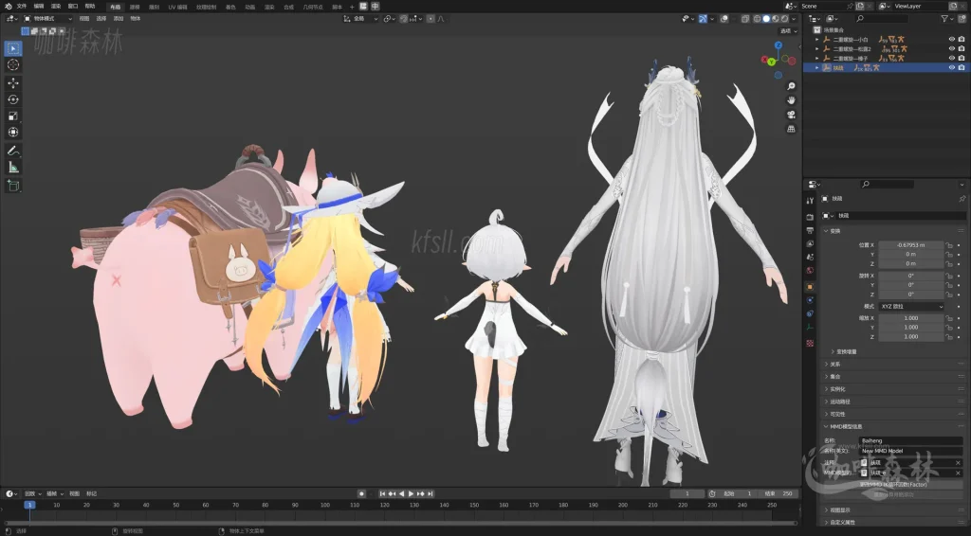Open the 选项 dropdown in viewport

(788, 31)
